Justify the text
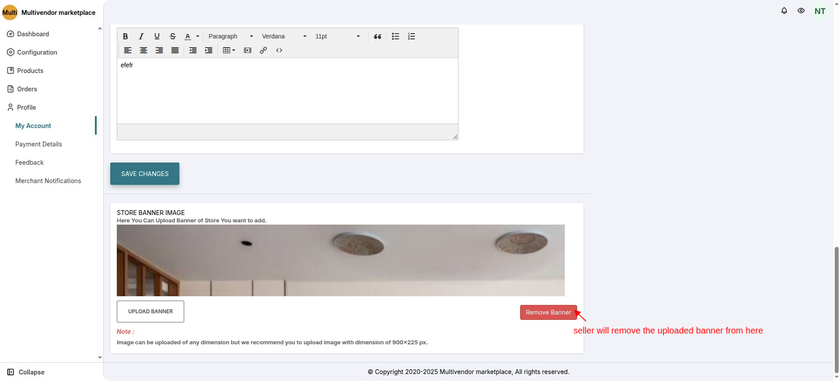840x381 pixels. (x=175, y=50)
